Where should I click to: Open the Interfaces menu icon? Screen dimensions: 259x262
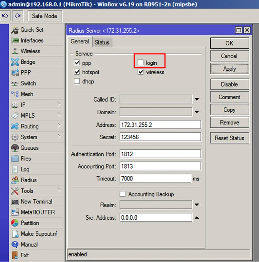15,40
